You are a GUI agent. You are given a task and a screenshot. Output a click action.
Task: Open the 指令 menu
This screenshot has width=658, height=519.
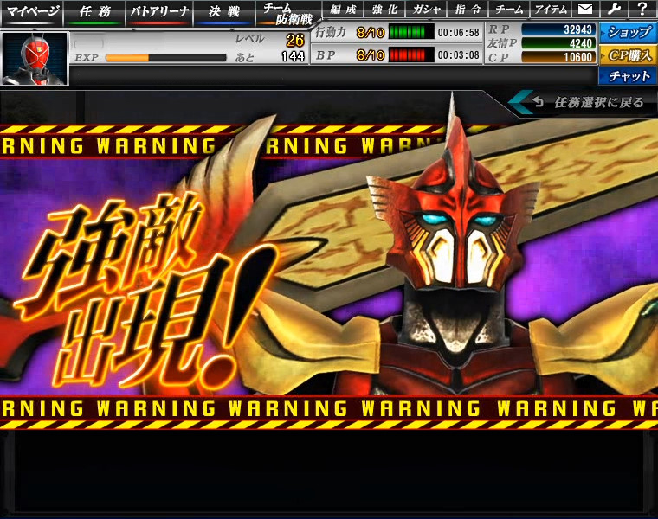pyautogui.click(x=468, y=10)
